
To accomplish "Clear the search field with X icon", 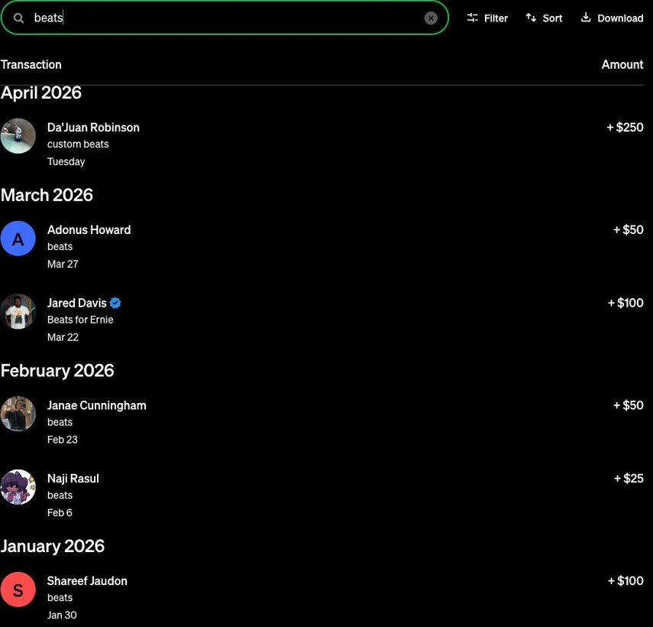I will [431, 18].
